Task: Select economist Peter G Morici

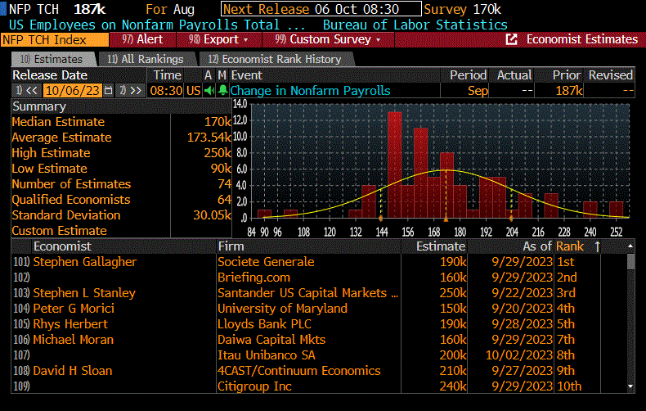Action: tap(74, 309)
